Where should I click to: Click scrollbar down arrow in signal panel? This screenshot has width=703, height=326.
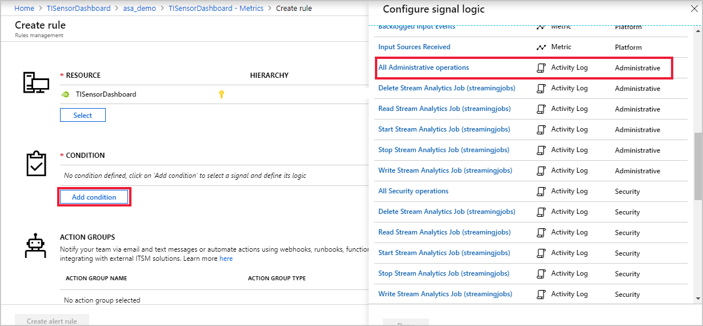698,299
